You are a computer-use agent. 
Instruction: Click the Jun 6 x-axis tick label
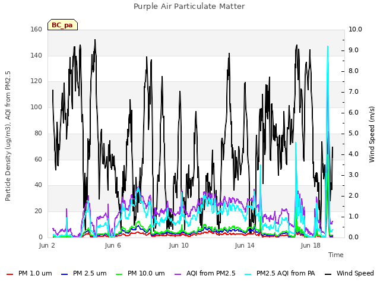pos(113,245)
